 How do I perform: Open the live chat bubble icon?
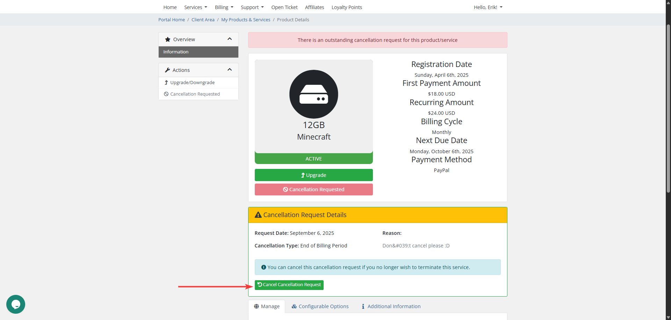[x=16, y=304]
